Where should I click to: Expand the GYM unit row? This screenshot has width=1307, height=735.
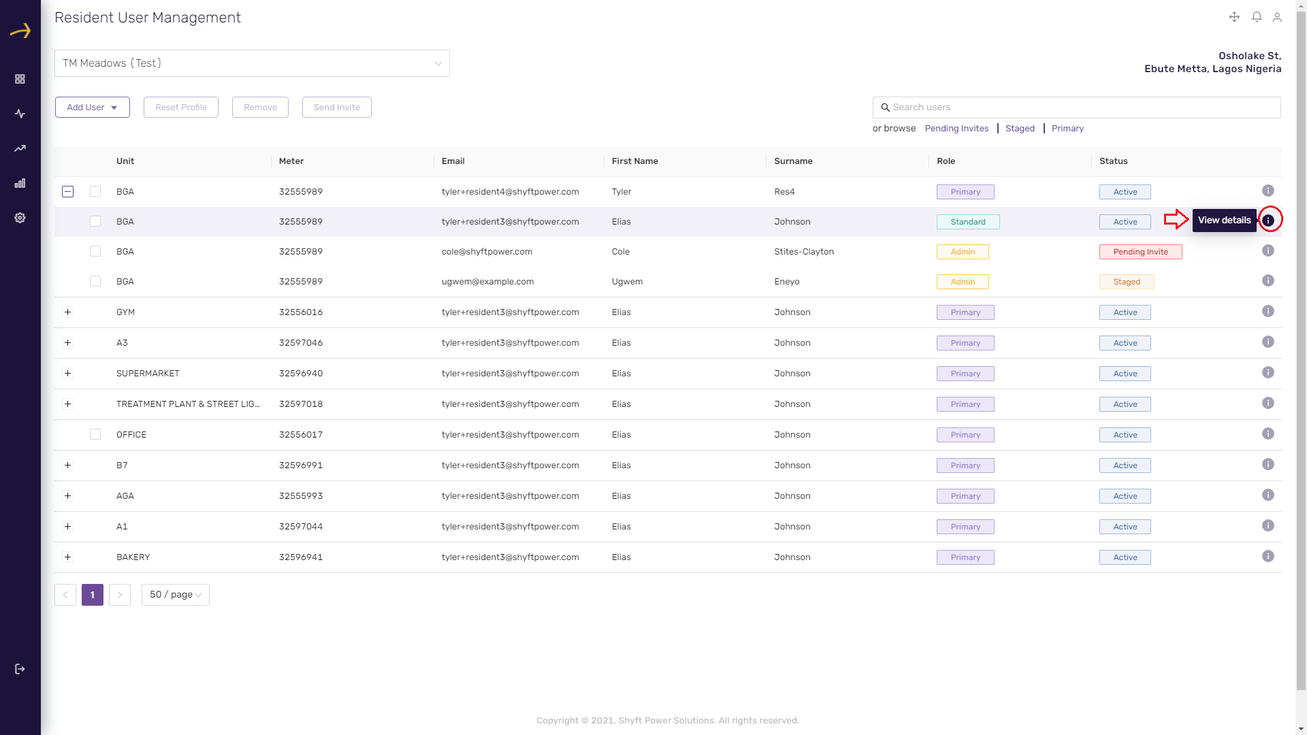pyautogui.click(x=67, y=312)
